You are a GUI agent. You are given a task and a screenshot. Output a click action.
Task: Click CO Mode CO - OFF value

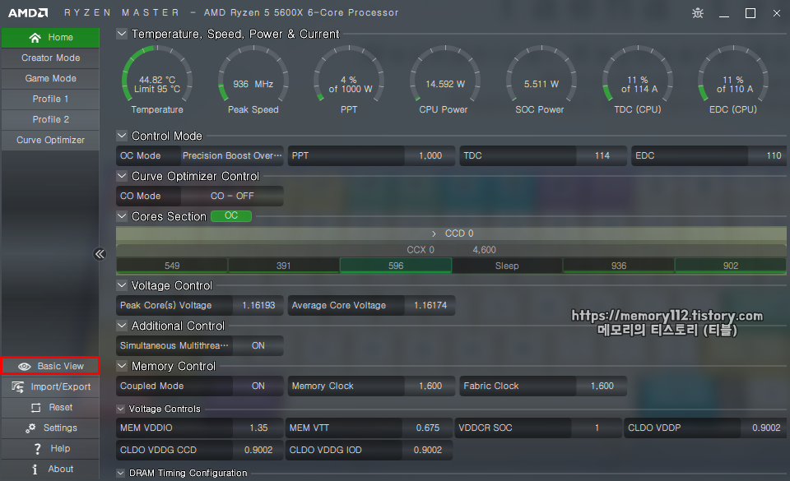232,197
